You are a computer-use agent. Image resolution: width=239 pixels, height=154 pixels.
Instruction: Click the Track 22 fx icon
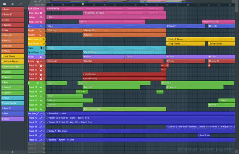coord(41,100)
